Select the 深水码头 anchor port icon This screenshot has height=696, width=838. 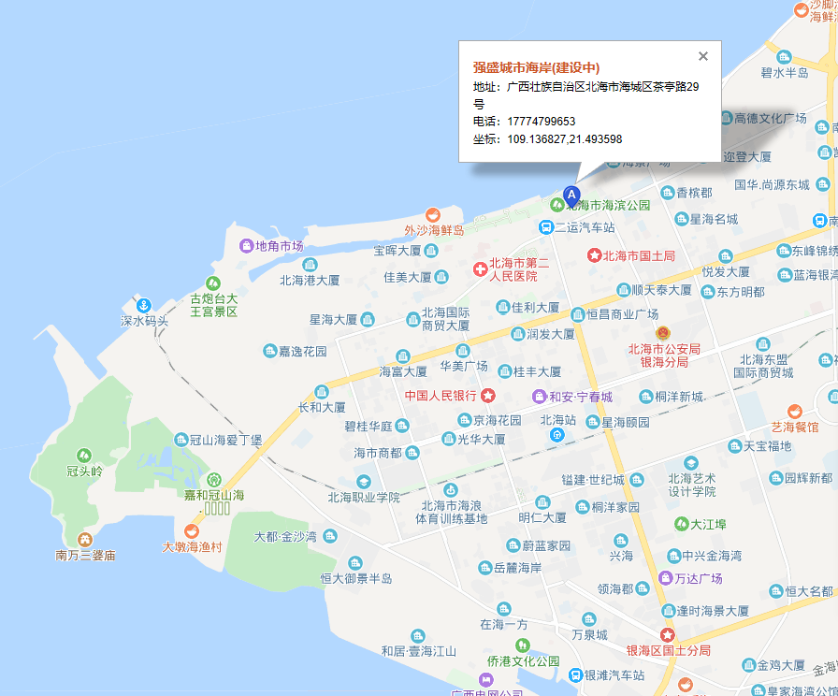point(144,305)
